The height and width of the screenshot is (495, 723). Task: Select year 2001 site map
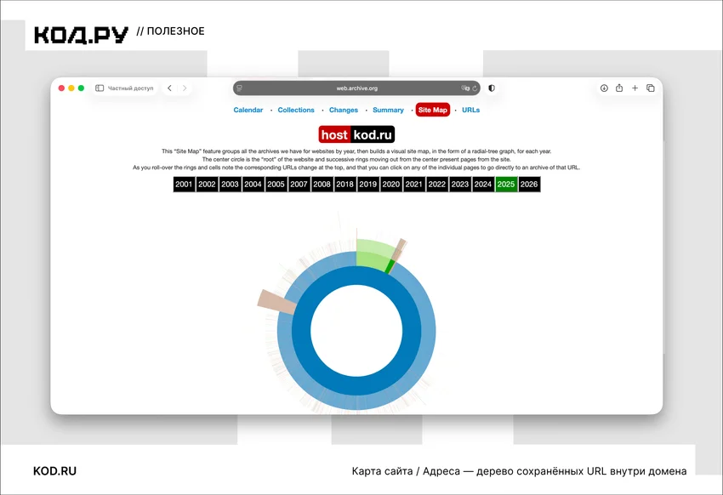(x=184, y=185)
